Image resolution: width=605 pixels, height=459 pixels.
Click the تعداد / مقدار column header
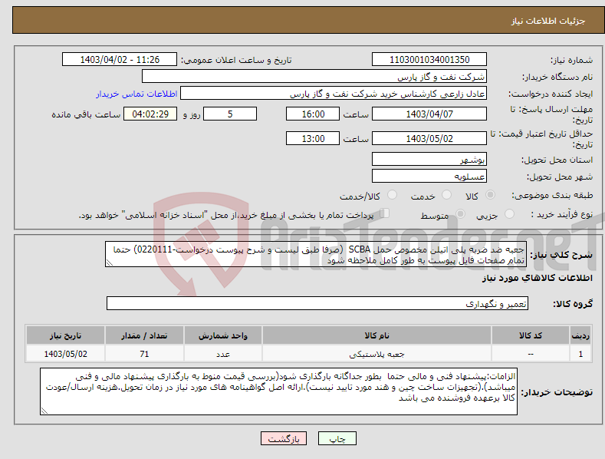pyautogui.click(x=144, y=335)
